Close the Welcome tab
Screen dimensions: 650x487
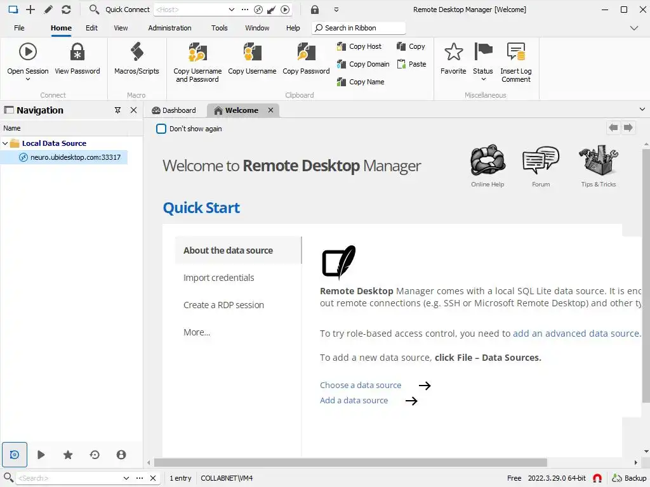pos(270,110)
